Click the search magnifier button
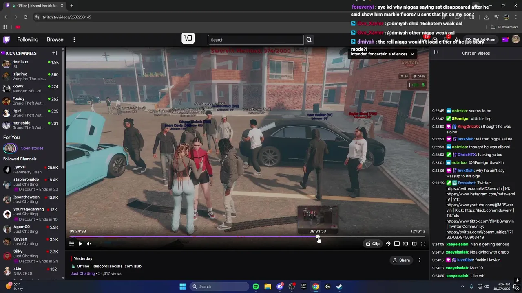This screenshot has height=293, width=522. coord(309,39)
